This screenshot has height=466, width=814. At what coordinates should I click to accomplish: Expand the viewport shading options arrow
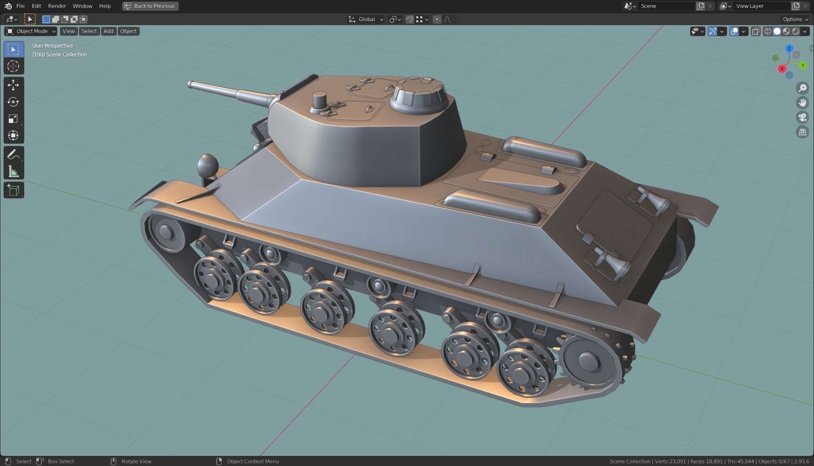pyautogui.click(x=805, y=31)
